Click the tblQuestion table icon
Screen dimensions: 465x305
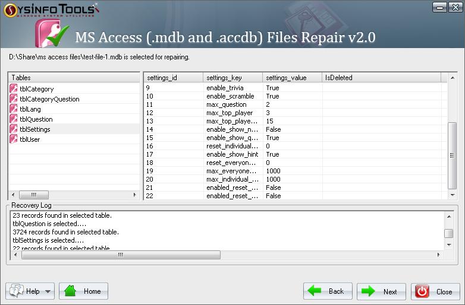pos(14,119)
